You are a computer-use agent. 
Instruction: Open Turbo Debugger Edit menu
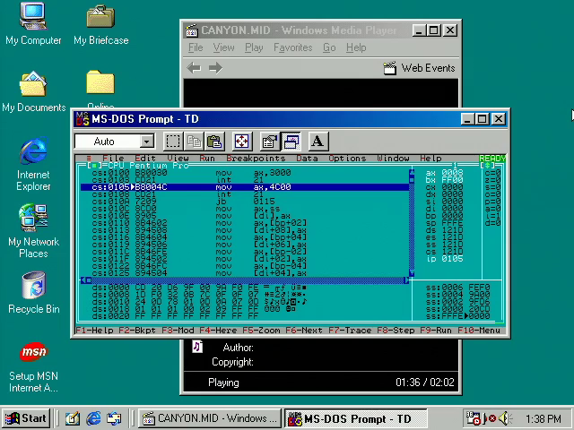(145, 159)
